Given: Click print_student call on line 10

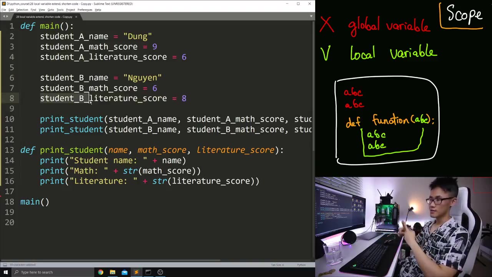Looking at the screenshot, I should [71, 119].
